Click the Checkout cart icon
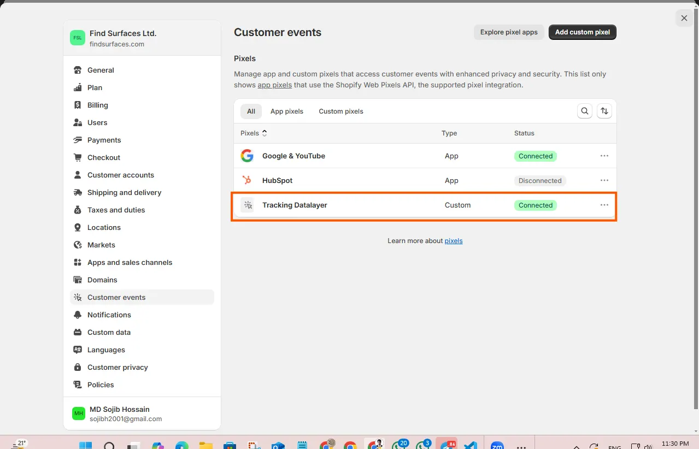The height and width of the screenshot is (449, 699). coord(77,157)
